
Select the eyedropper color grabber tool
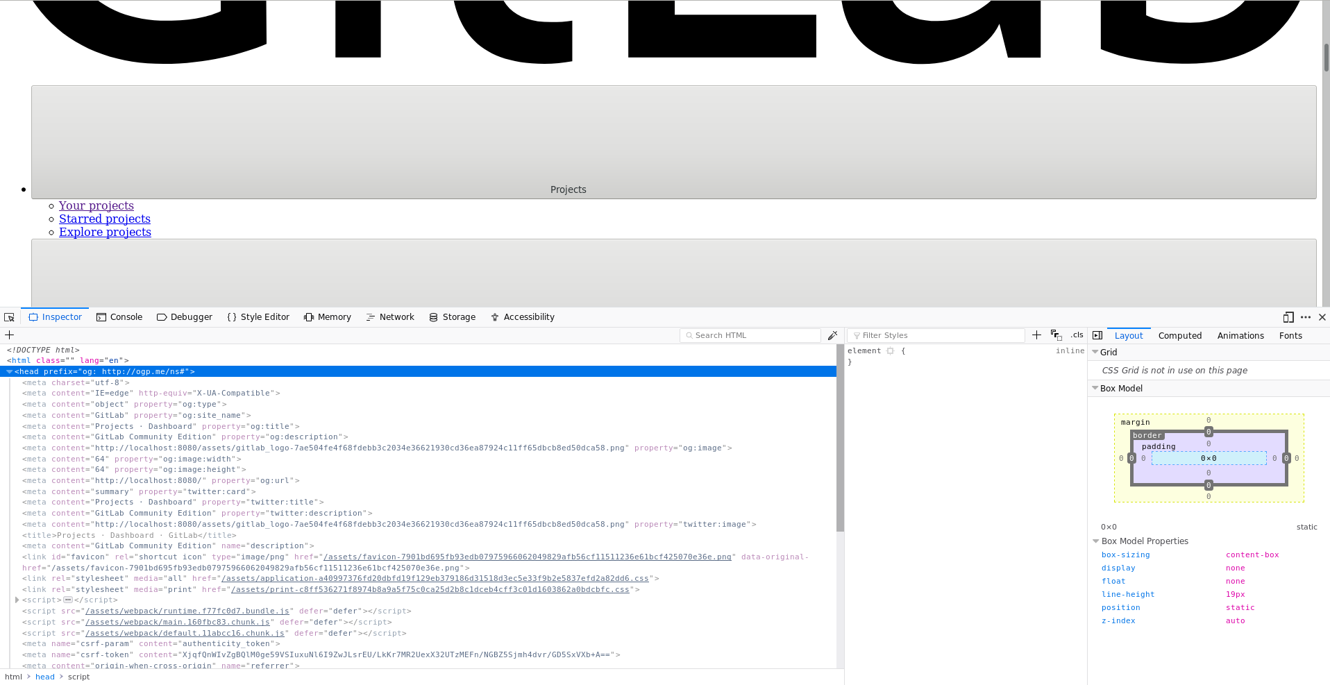[x=832, y=335]
